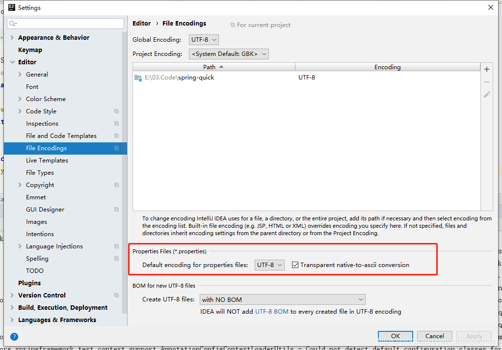Expand the Copyright node arrow
Image resolution: width=502 pixels, height=350 pixels.
[20, 185]
